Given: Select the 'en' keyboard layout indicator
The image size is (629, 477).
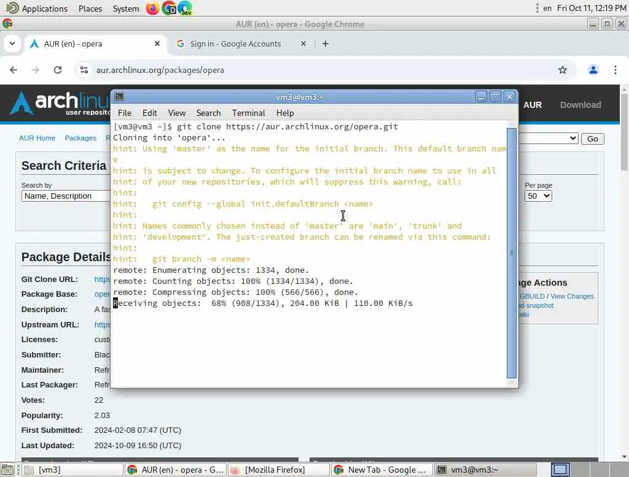Looking at the screenshot, I should pos(547,8).
